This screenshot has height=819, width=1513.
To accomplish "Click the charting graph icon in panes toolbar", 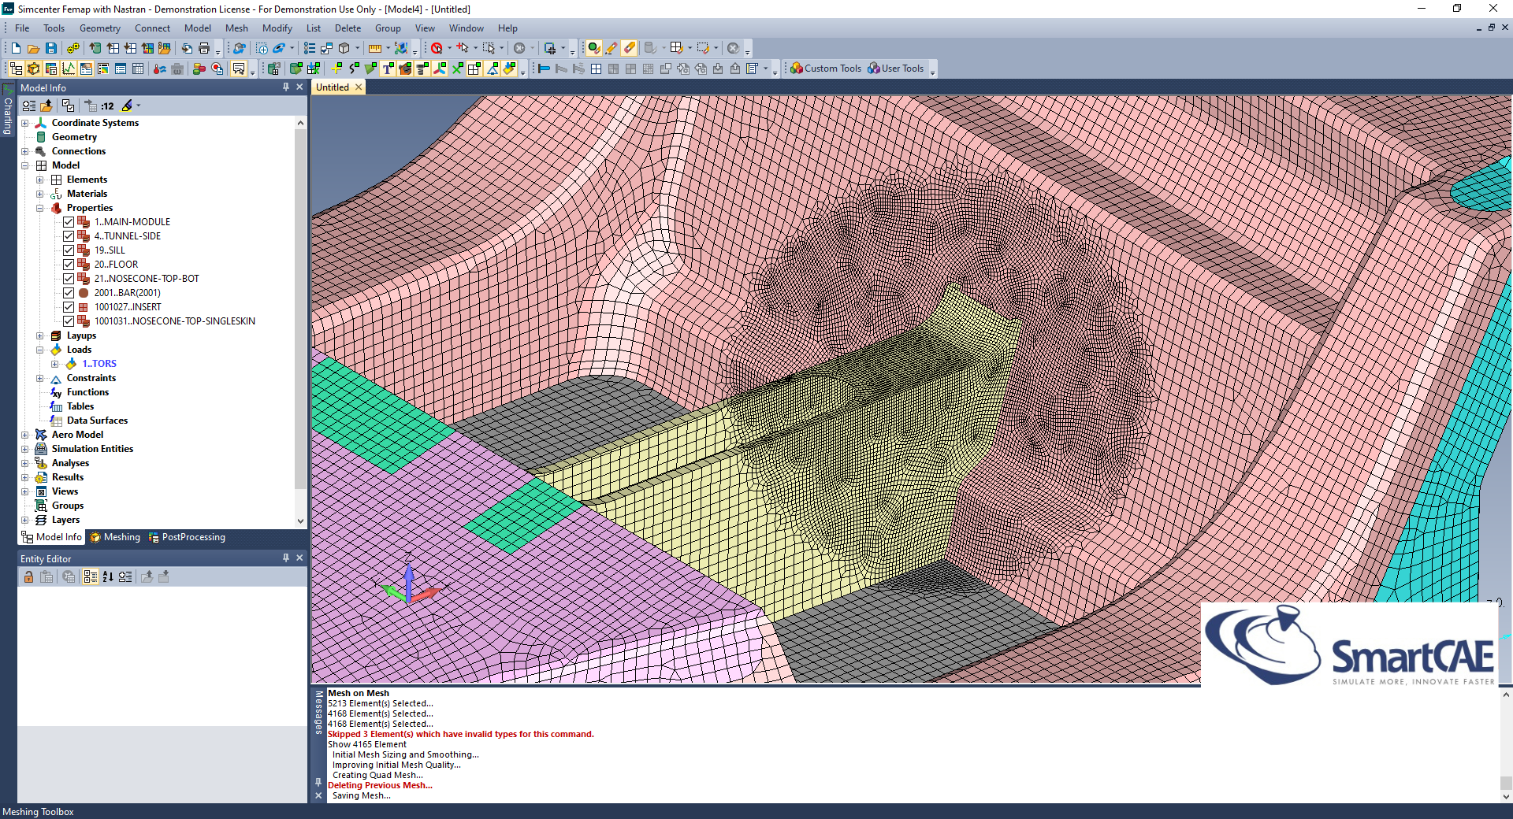I will point(69,69).
